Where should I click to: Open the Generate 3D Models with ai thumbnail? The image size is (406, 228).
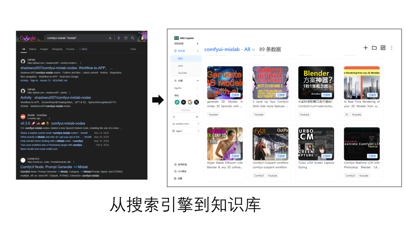225,82
